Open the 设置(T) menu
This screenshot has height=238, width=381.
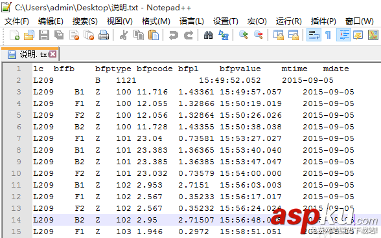pyautogui.click(x=225, y=21)
